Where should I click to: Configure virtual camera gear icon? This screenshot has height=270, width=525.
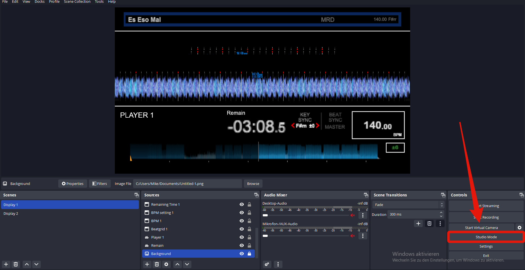(520, 228)
